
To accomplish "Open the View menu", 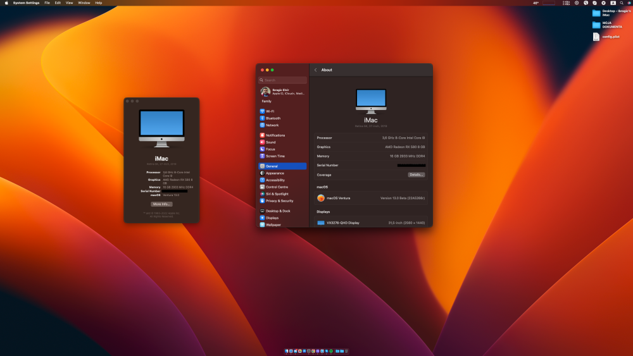I will [70, 3].
